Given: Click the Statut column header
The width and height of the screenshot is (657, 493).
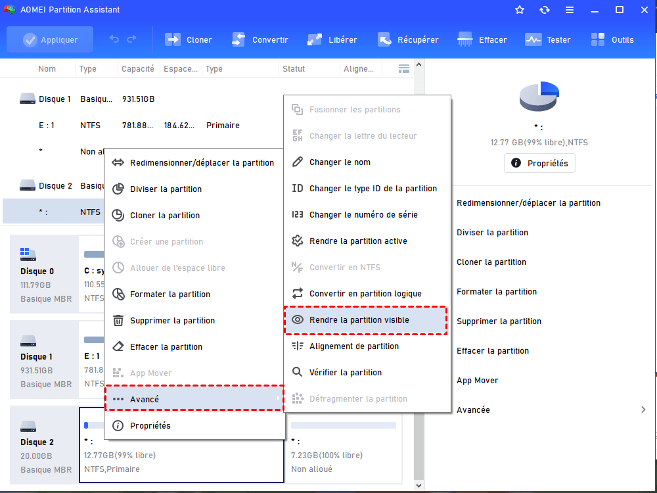Looking at the screenshot, I should tap(294, 69).
